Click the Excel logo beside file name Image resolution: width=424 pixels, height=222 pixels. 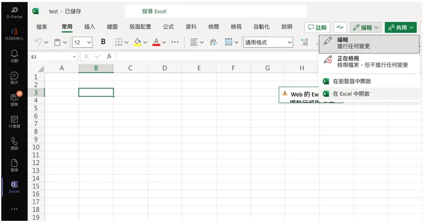(x=36, y=11)
